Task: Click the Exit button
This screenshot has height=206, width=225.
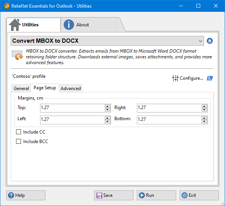Action: click(199, 195)
